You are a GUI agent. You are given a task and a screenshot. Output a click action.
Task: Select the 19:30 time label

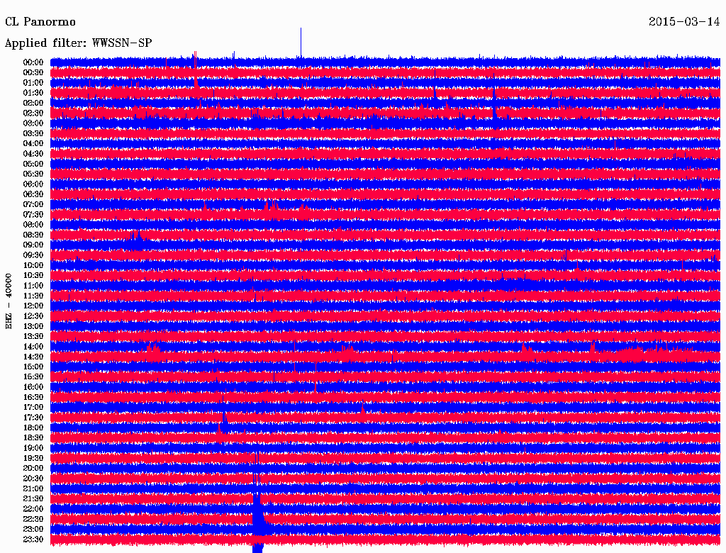[x=33, y=458]
